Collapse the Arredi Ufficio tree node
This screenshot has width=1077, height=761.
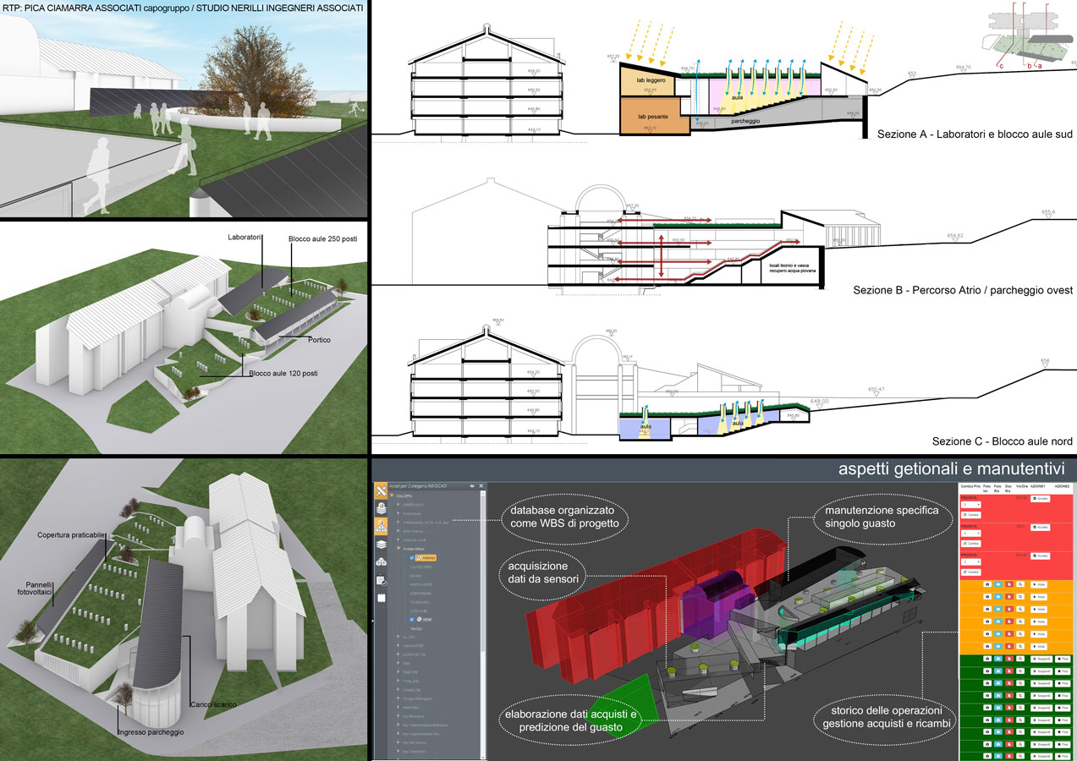click(x=398, y=548)
